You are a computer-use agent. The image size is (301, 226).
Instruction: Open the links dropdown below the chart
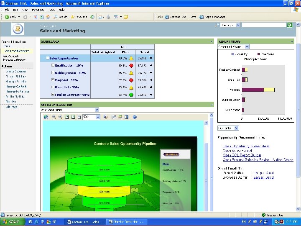pos(236,128)
